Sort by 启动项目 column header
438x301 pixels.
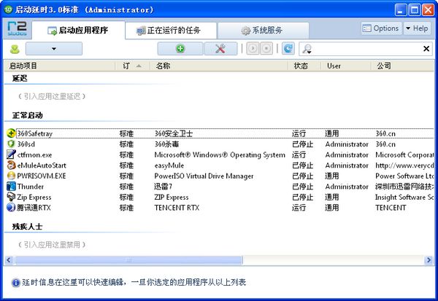[x=60, y=66]
